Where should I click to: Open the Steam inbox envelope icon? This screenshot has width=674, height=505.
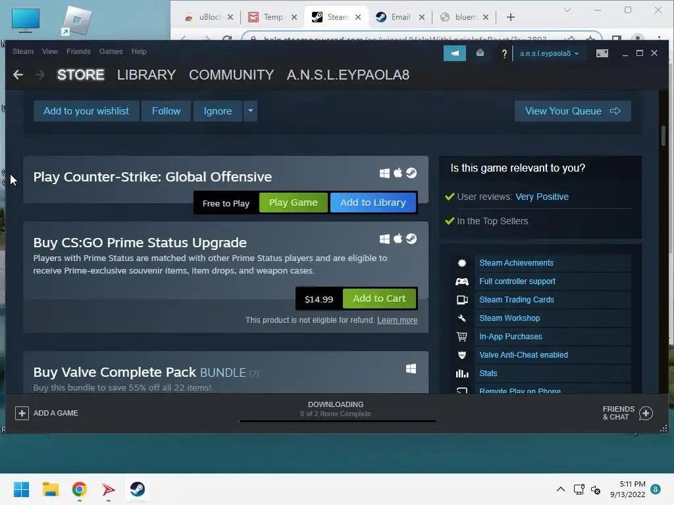pos(480,53)
